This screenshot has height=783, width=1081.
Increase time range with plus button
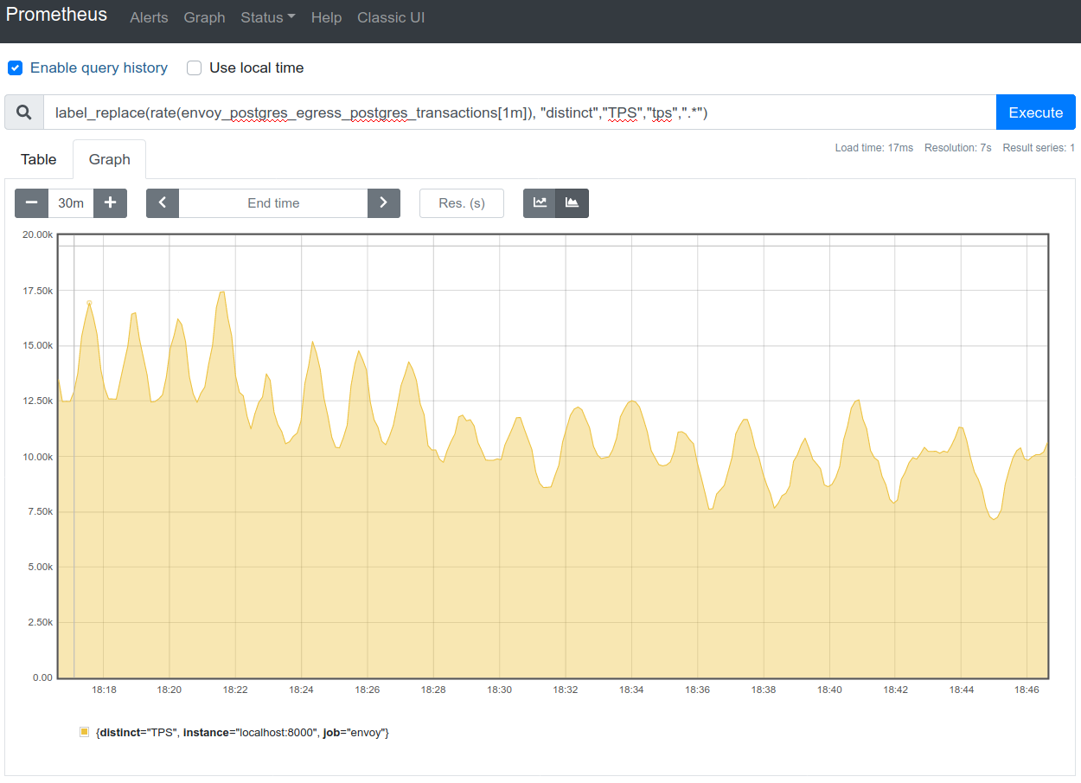tap(111, 203)
